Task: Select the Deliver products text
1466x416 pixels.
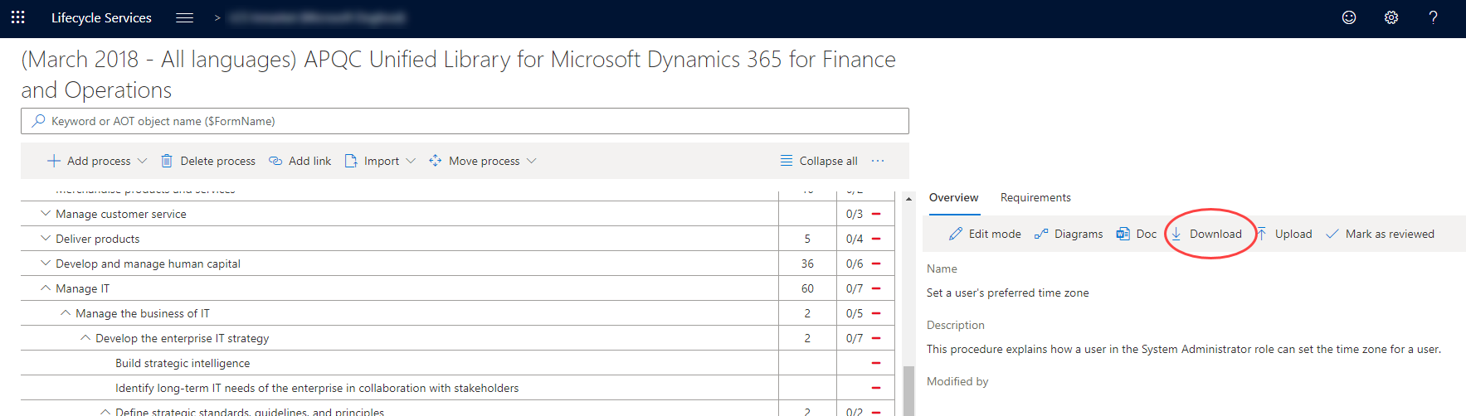Action: point(98,239)
